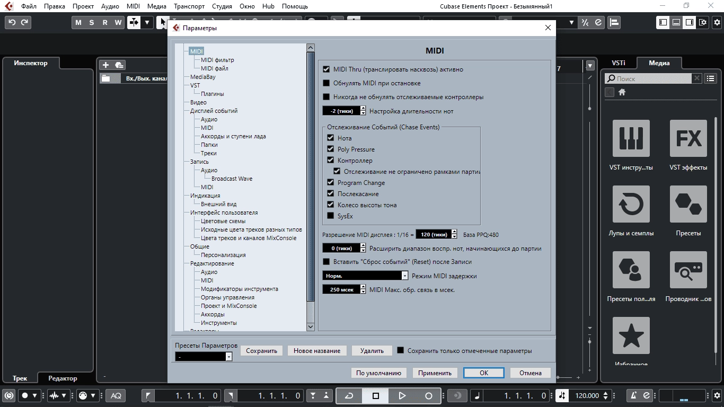This screenshot has height=407, width=724.
Task: Open the User Presets tile
Action: tap(631, 270)
